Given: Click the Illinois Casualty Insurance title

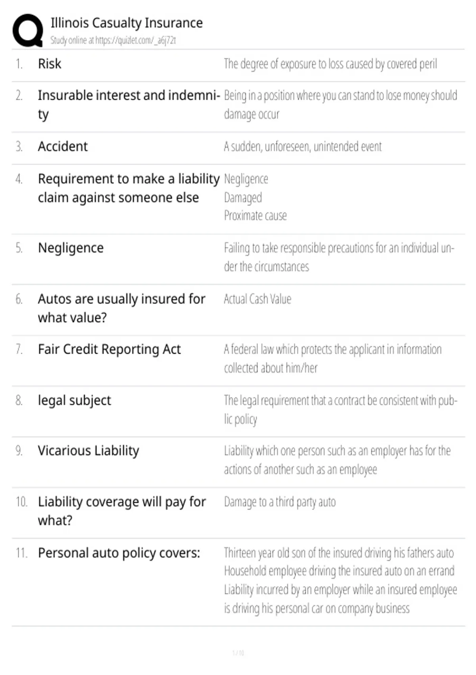Looking at the screenshot, I should 127,23.
